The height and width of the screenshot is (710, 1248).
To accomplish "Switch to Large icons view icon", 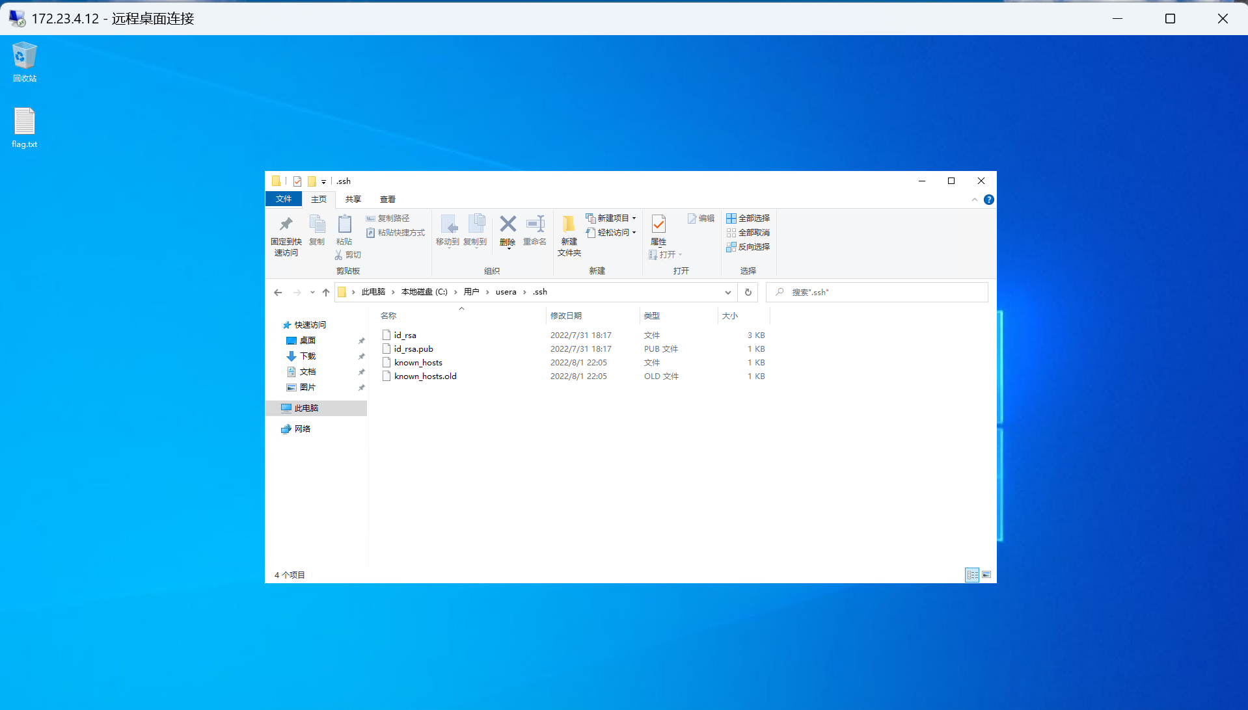I will point(986,575).
